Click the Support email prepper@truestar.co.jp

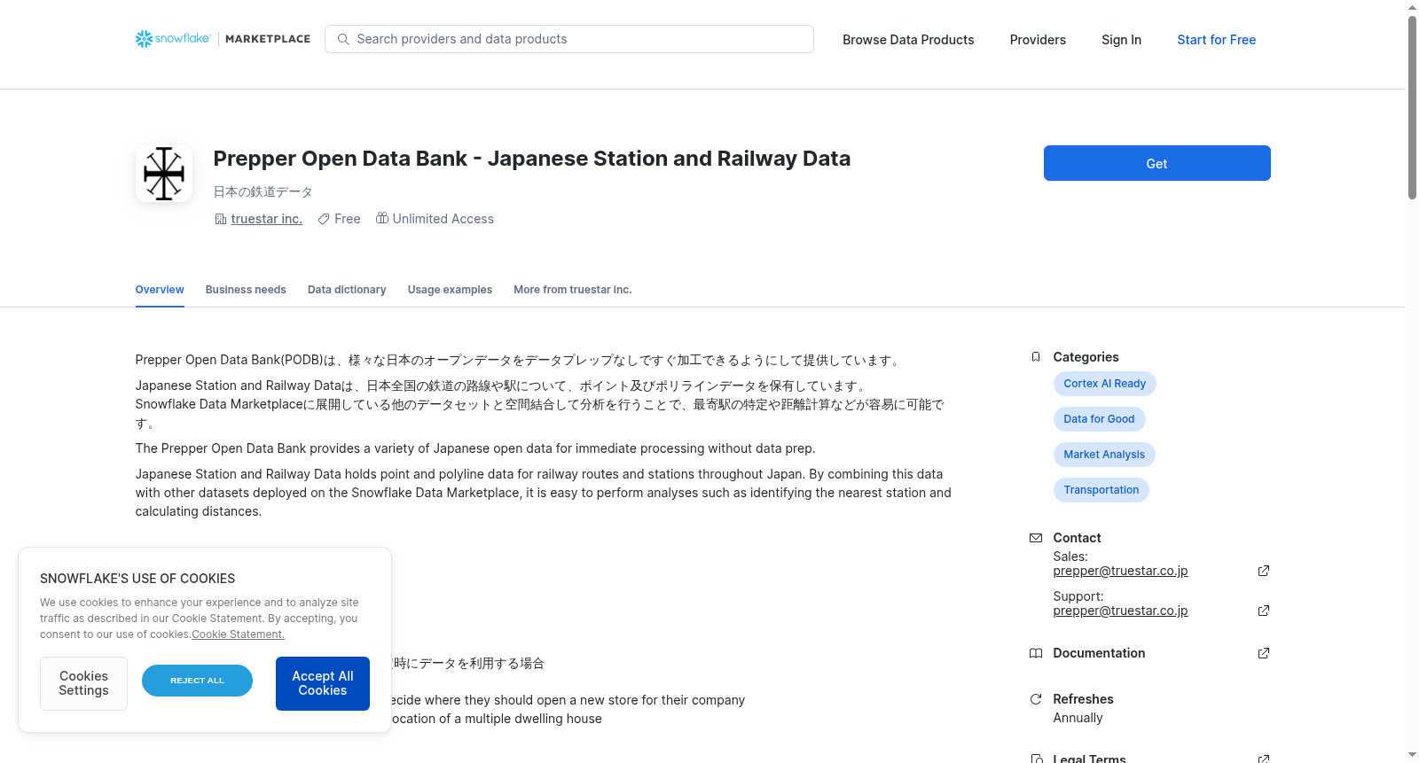[1120, 611]
